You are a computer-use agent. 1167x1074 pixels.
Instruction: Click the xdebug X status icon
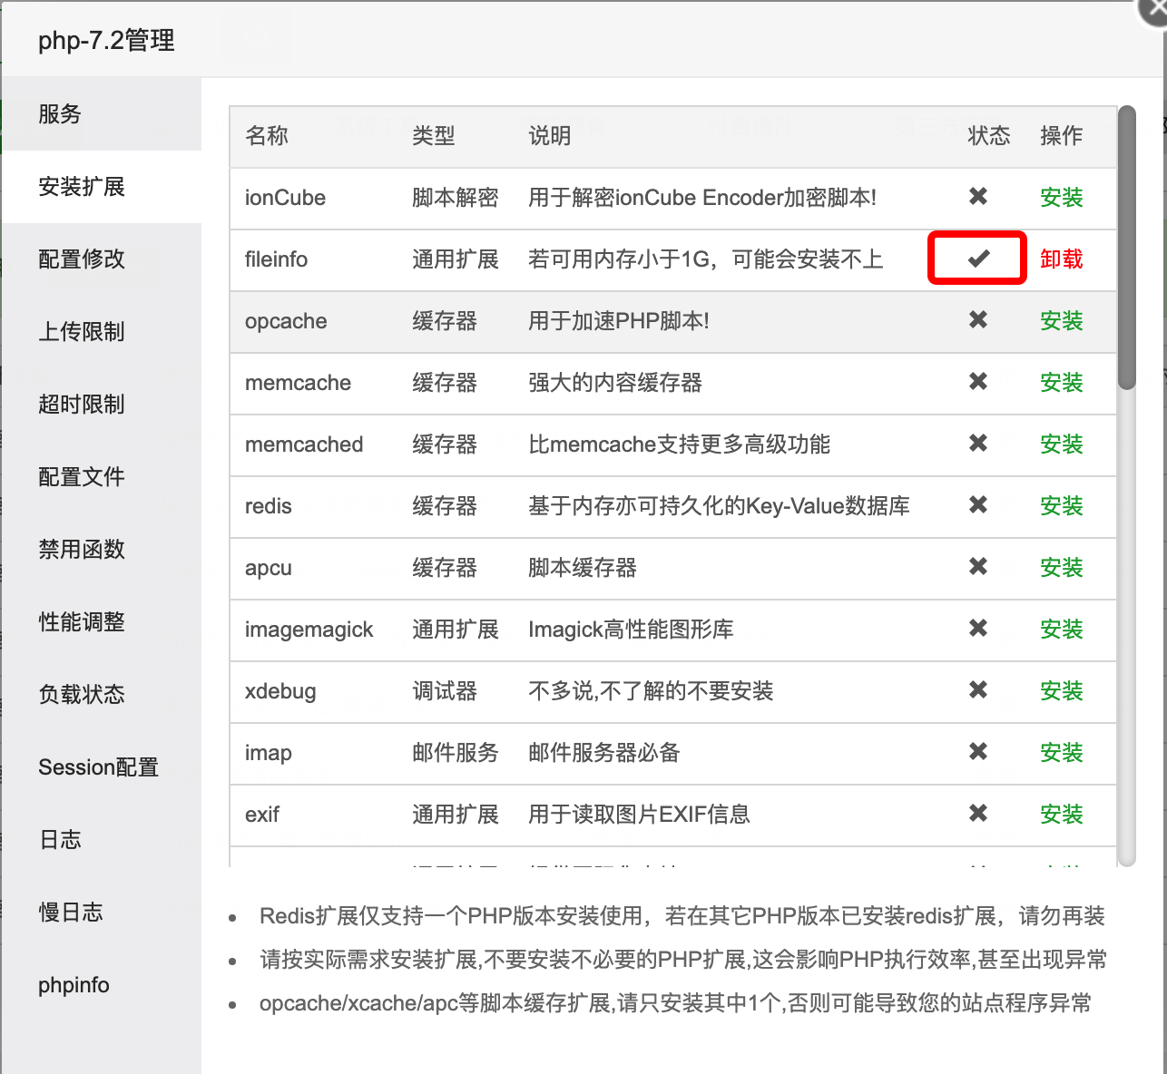(977, 690)
